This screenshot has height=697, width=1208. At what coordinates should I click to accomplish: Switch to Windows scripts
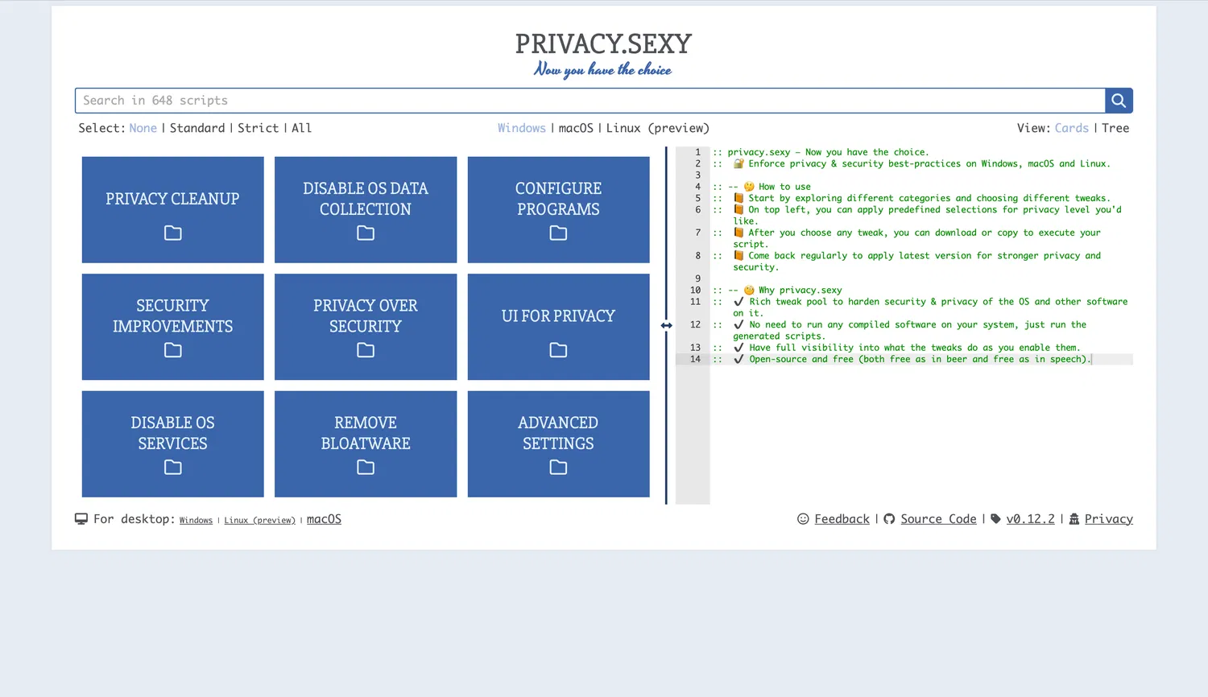[522, 128]
